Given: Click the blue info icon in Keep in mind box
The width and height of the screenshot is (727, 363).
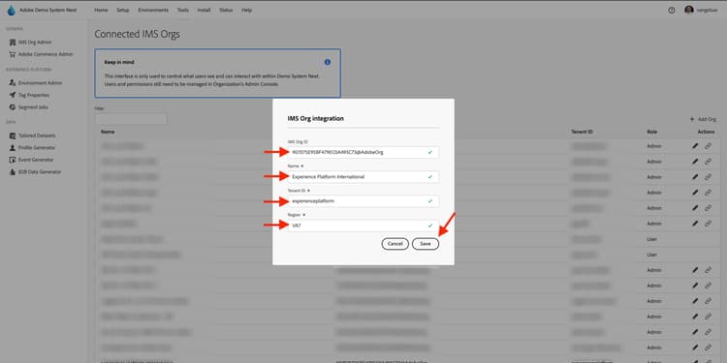Looking at the screenshot, I should pyautogui.click(x=328, y=62).
